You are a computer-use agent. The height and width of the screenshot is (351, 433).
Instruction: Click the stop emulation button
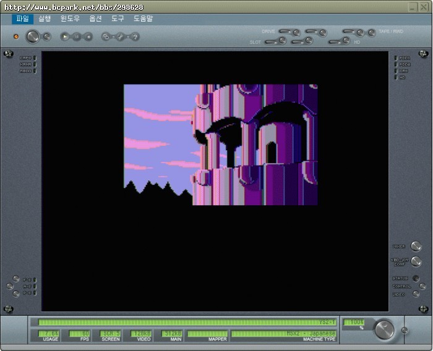(x=88, y=36)
